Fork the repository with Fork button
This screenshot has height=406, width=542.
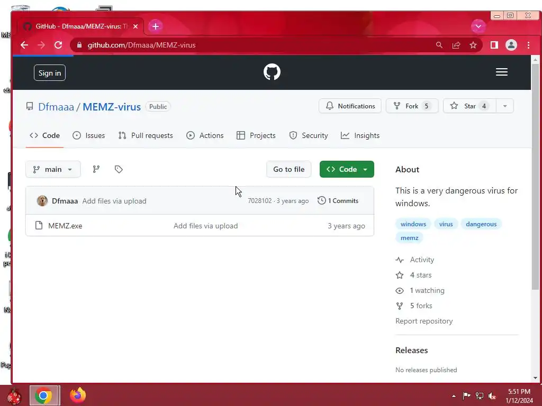[412, 106]
